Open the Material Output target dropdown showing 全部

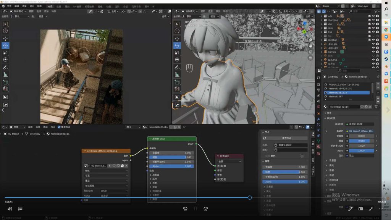click(229, 161)
